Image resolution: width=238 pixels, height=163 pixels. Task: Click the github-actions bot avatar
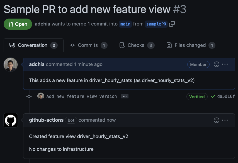coord(11,120)
